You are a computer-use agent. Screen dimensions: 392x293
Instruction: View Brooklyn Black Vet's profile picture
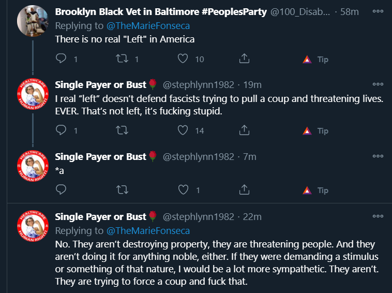coord(33,21)
